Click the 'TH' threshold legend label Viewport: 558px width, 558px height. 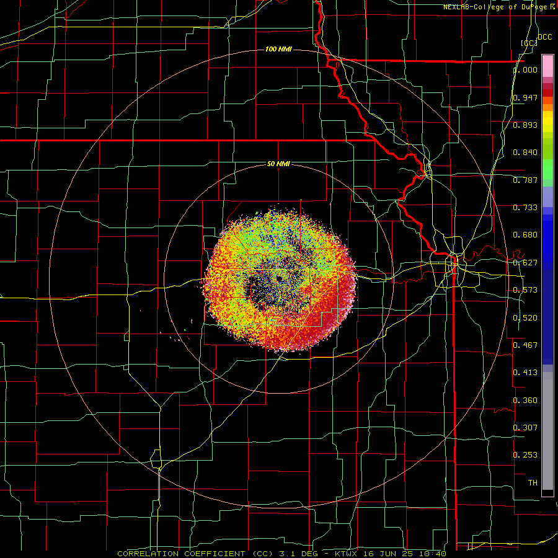tap(533, 482)
